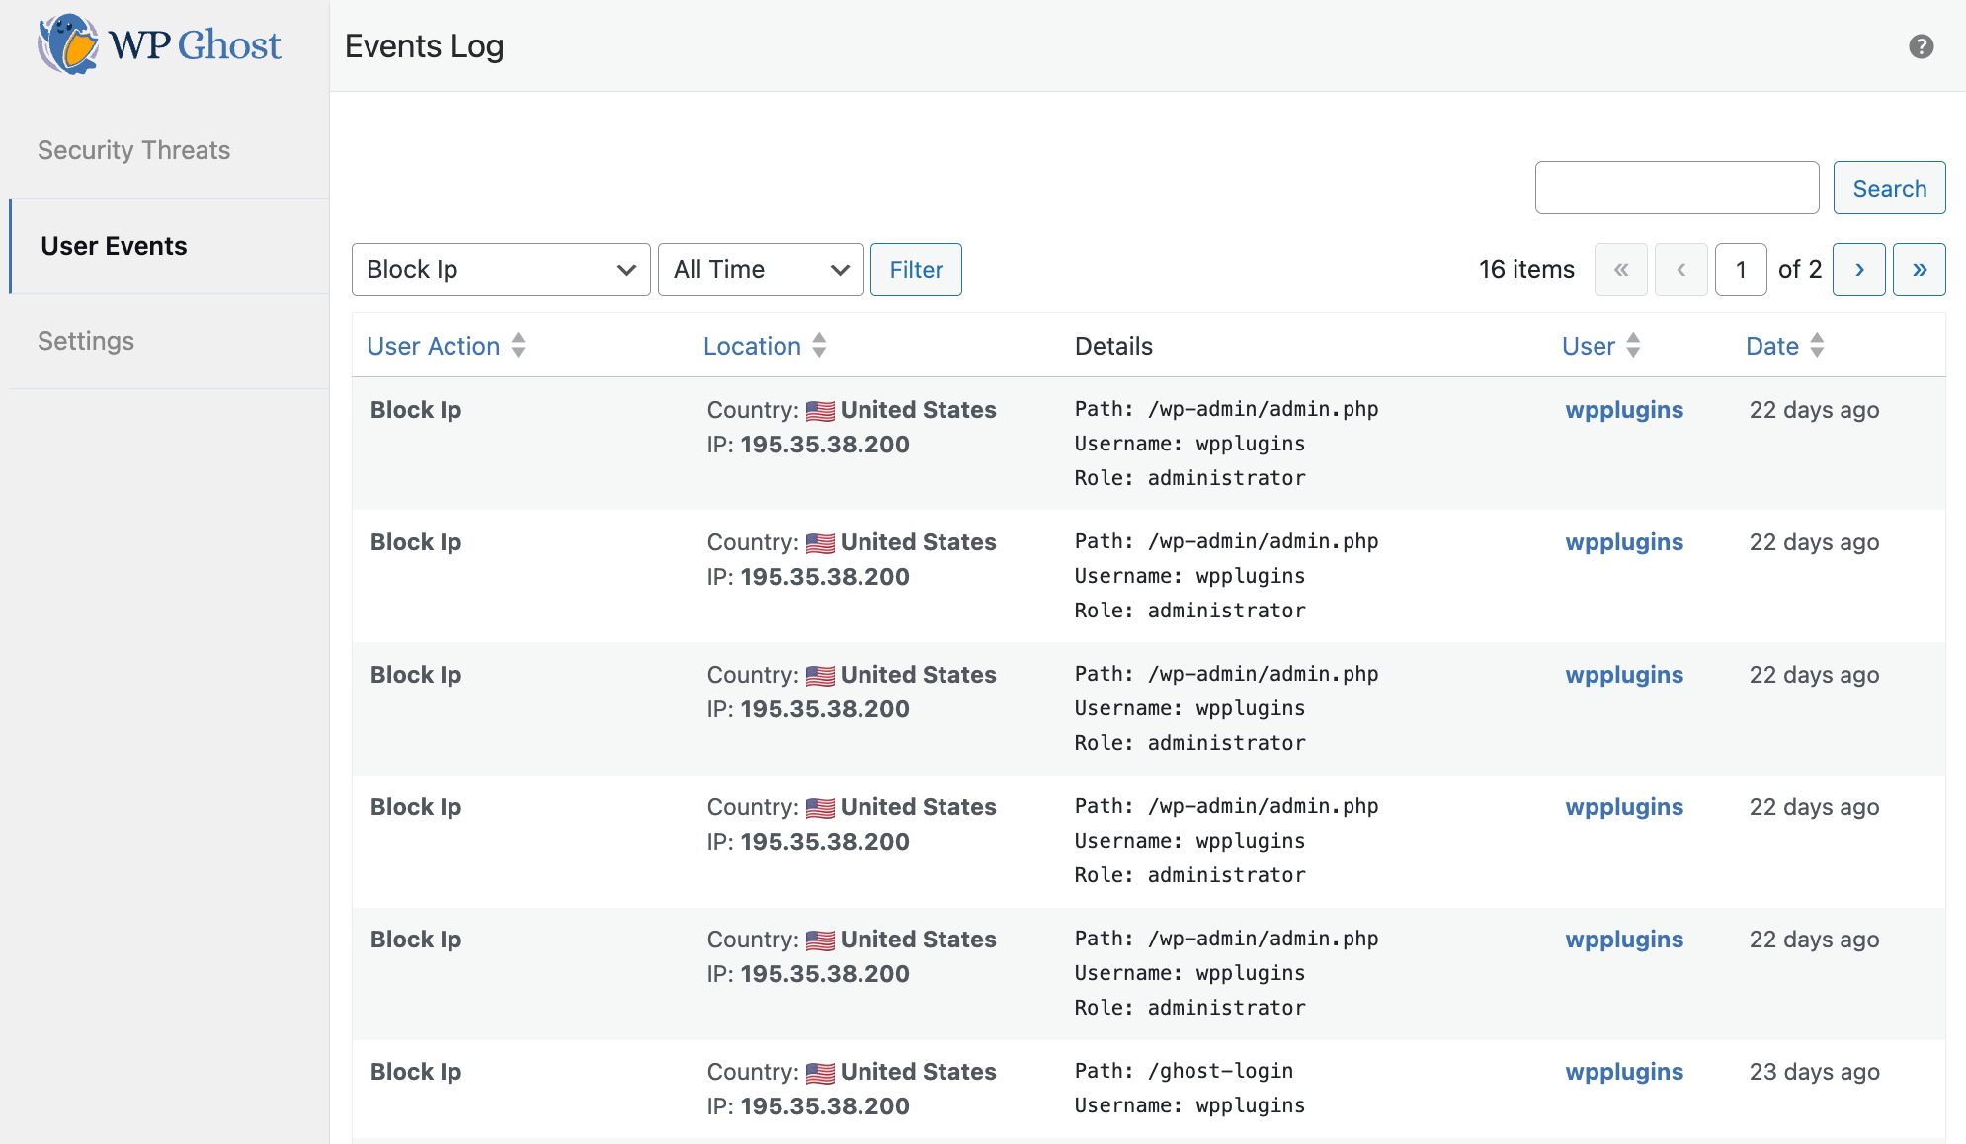Open the Block Ip action filter dropdown
Screen dimensions: 1966x1144
pyautogui.click(x=500, y=269)
